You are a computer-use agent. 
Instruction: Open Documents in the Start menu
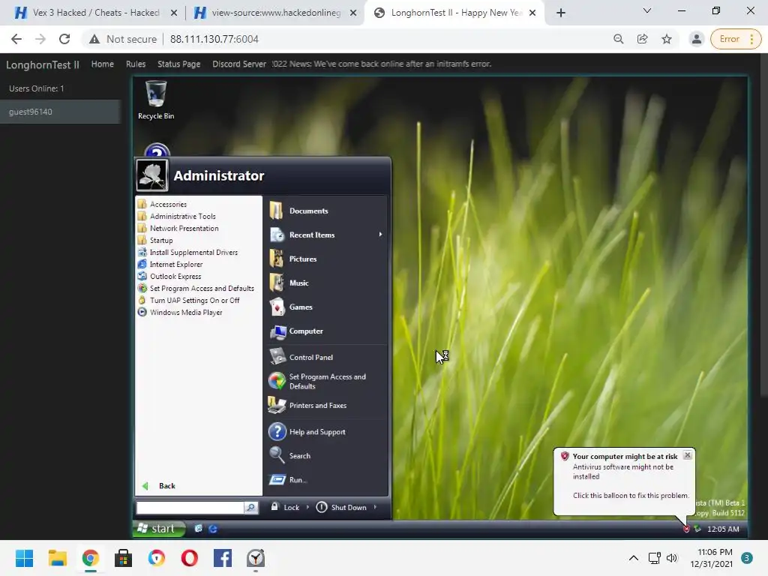308,211
